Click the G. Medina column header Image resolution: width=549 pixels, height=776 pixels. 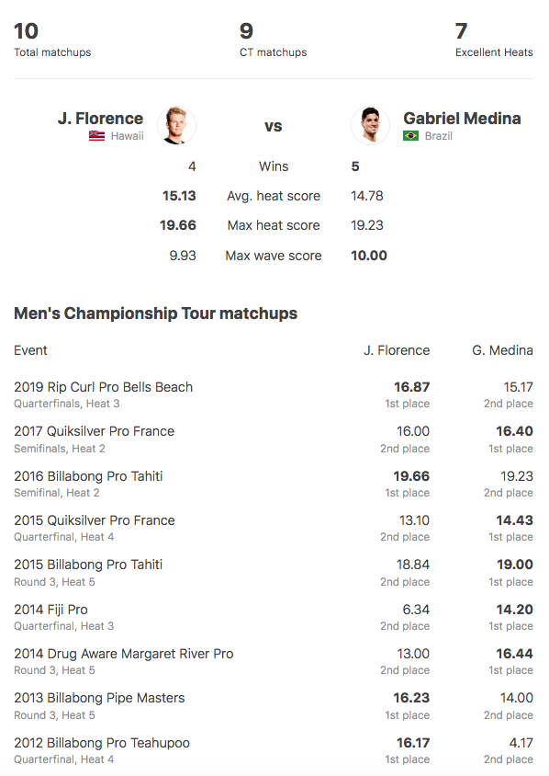point(502,350)
